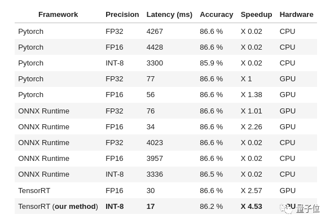Click the Accuracy column header
The width and height of the screenshot is (330, 223).
217,15
